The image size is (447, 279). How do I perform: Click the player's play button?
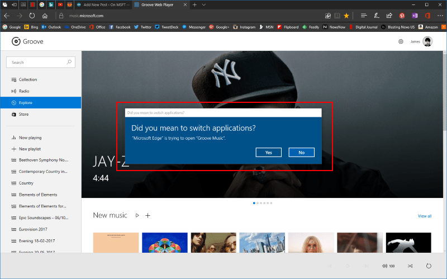[x=348, y=266]
